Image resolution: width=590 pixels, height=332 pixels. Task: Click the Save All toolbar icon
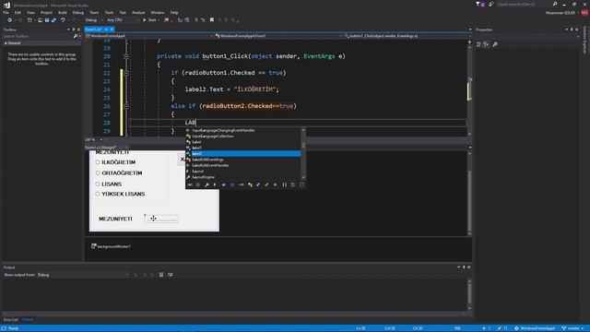tap(53, 20)
